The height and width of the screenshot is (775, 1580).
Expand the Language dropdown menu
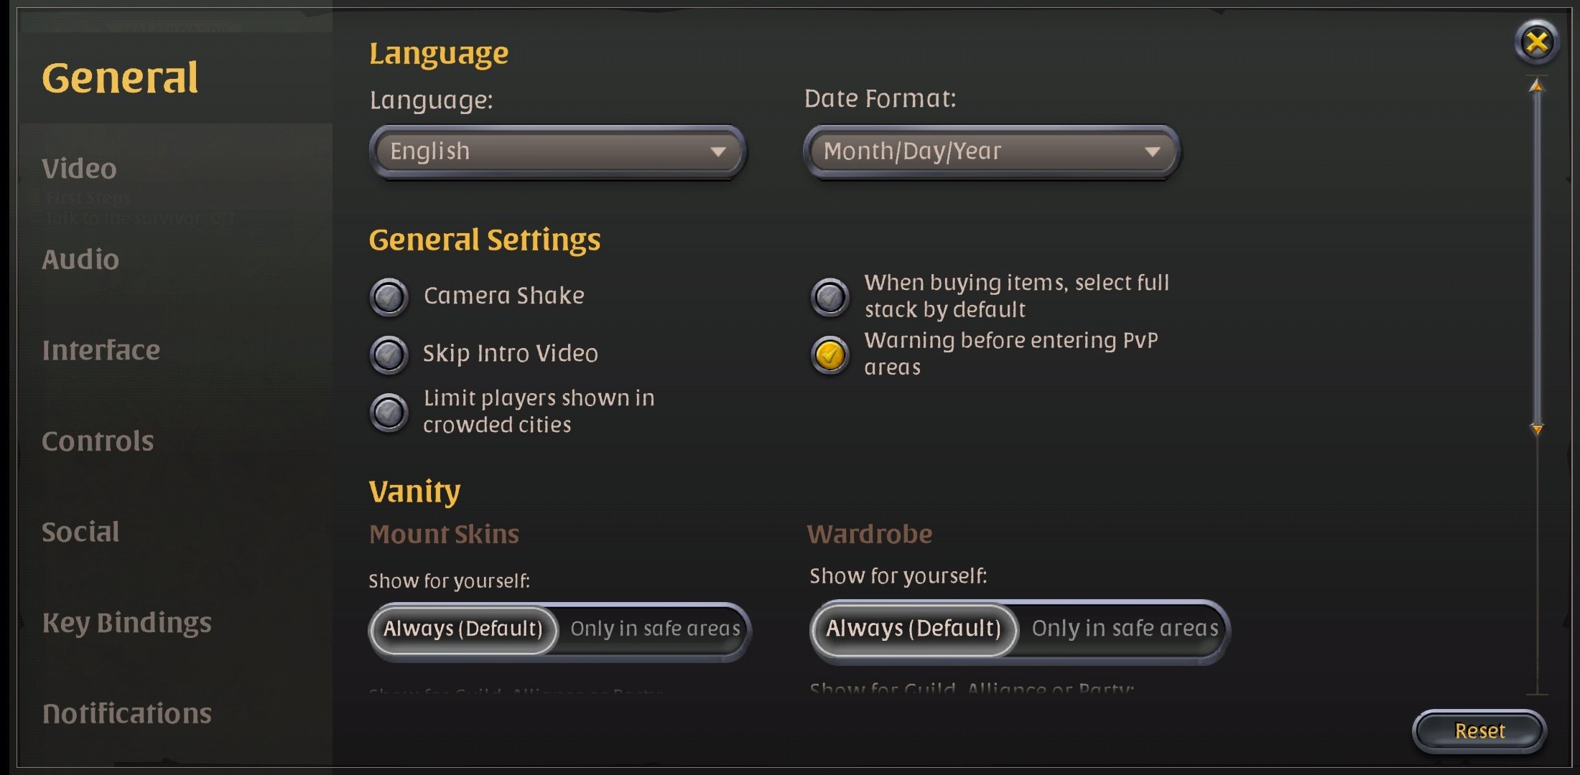point(557,151)
